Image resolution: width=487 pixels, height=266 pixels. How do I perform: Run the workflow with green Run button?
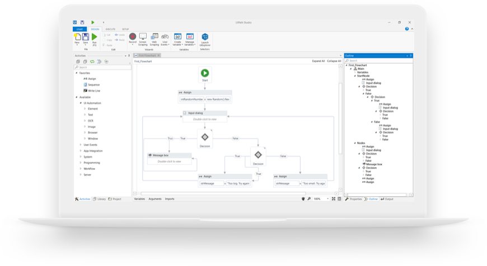tap(95, 40)
